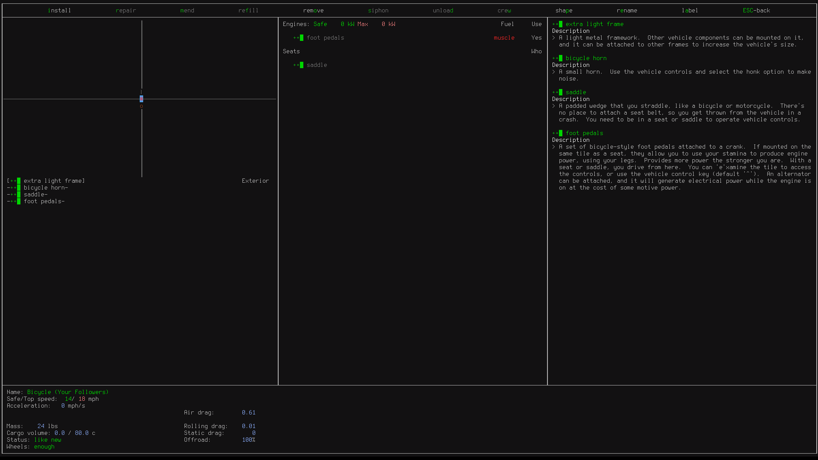This screenshot has width=818, height=460.
Task: Select the siphon command
Action: click(378, 11)
